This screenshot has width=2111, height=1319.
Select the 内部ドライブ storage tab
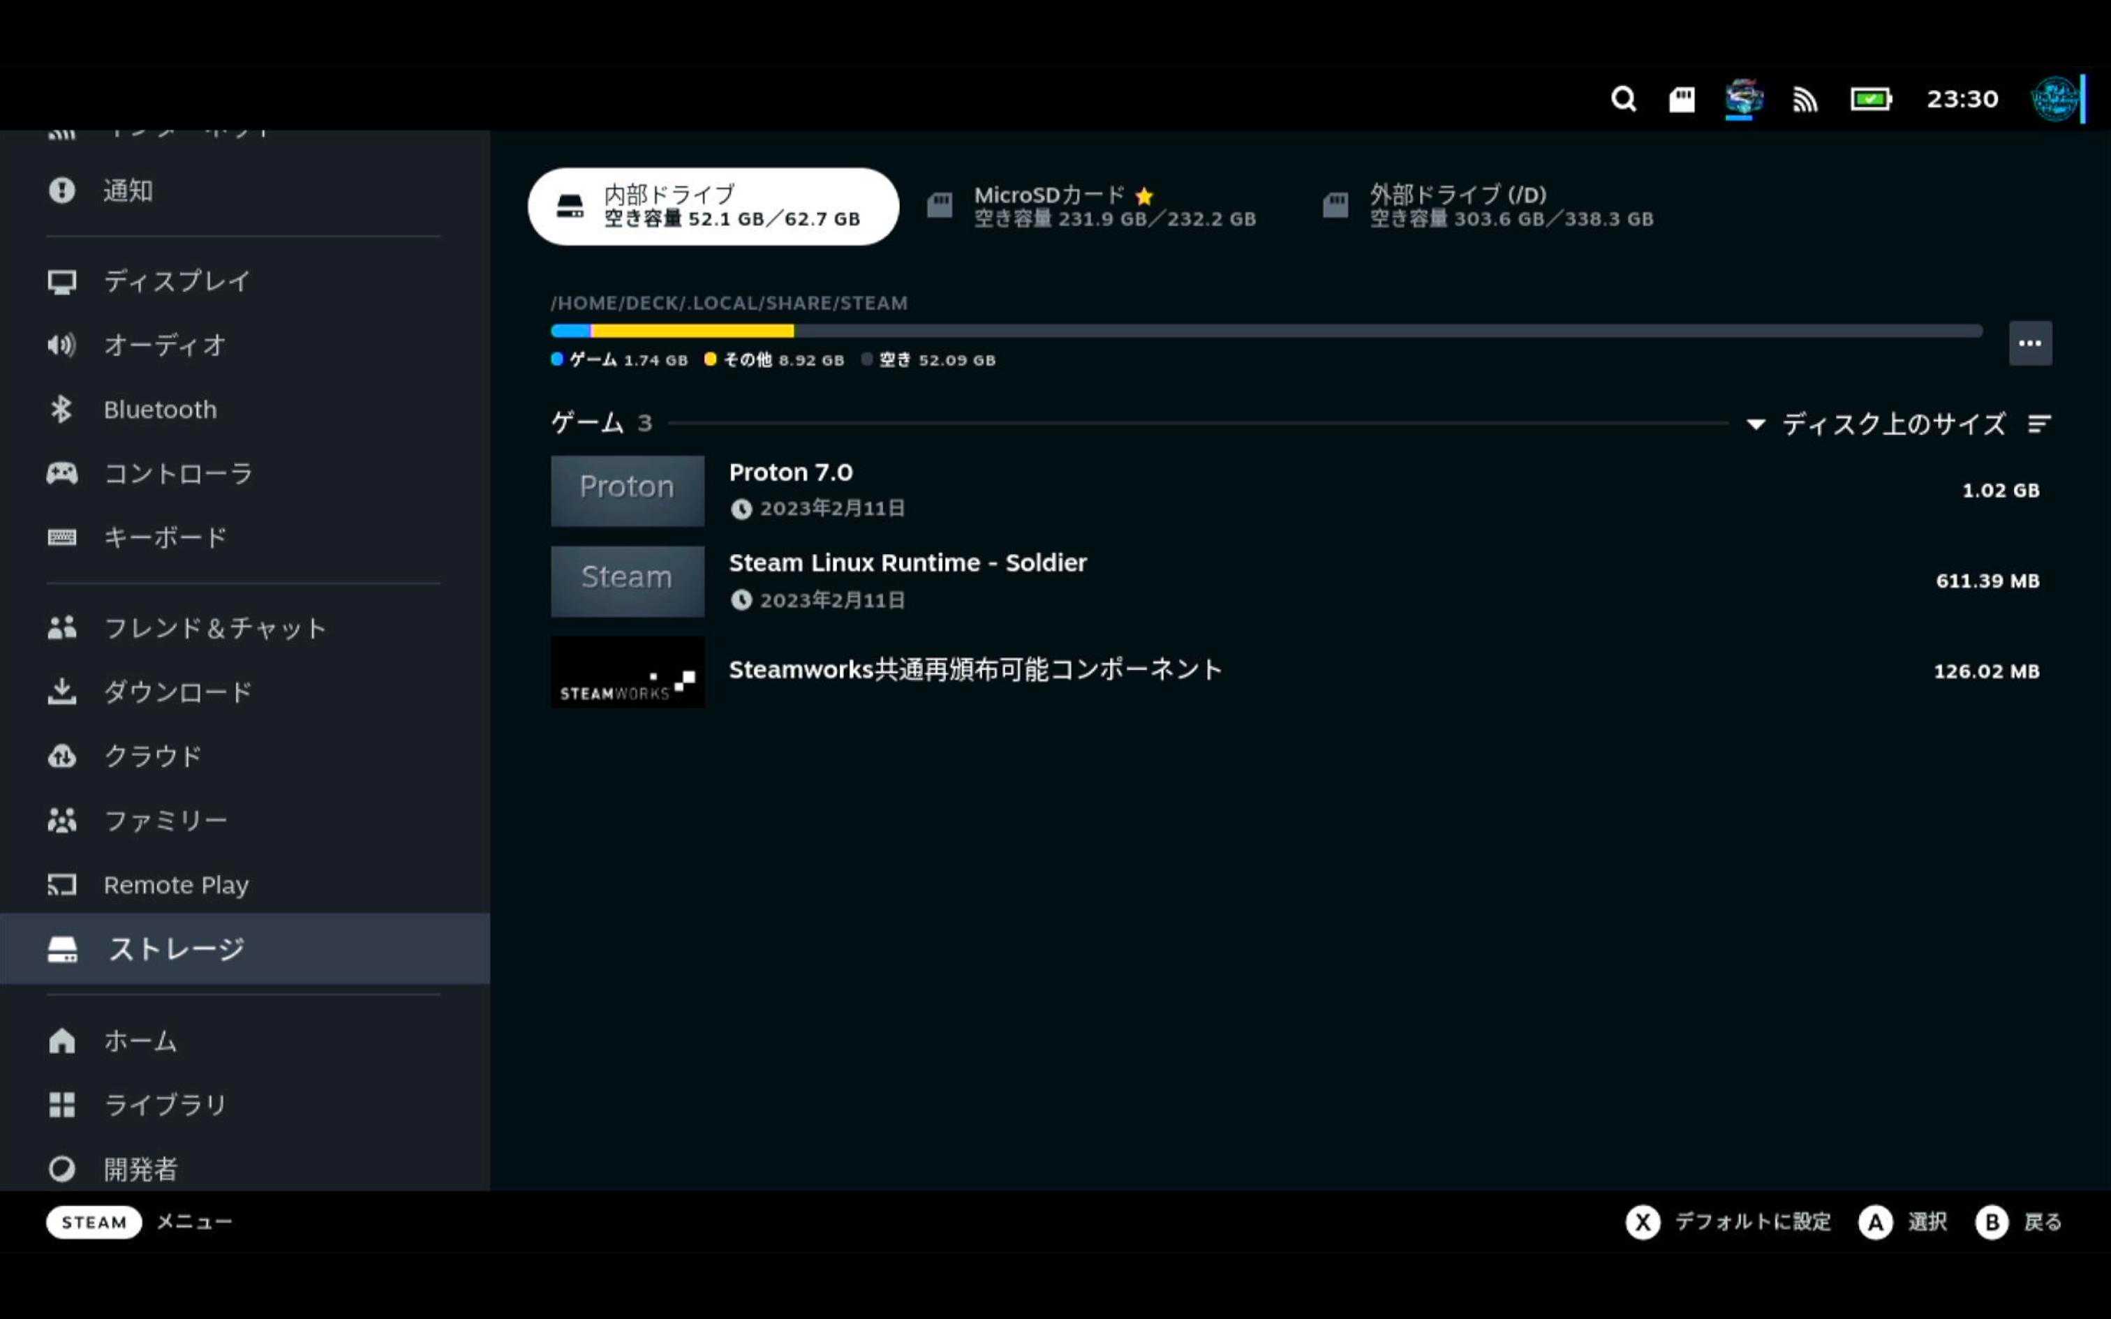(713, 207)
